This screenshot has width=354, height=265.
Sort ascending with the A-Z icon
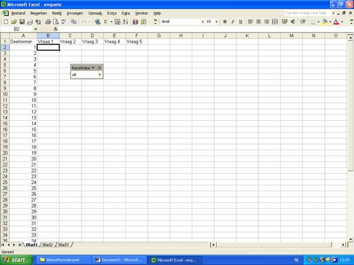[x=125, y=22]
